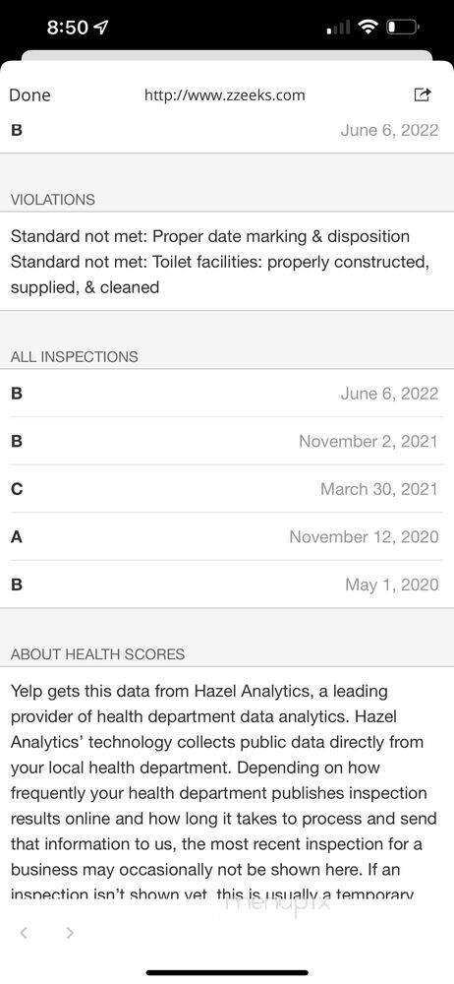Go forward with the right chevron arrow
This screenshot has height=984, width=454.
tap(70, 933)
